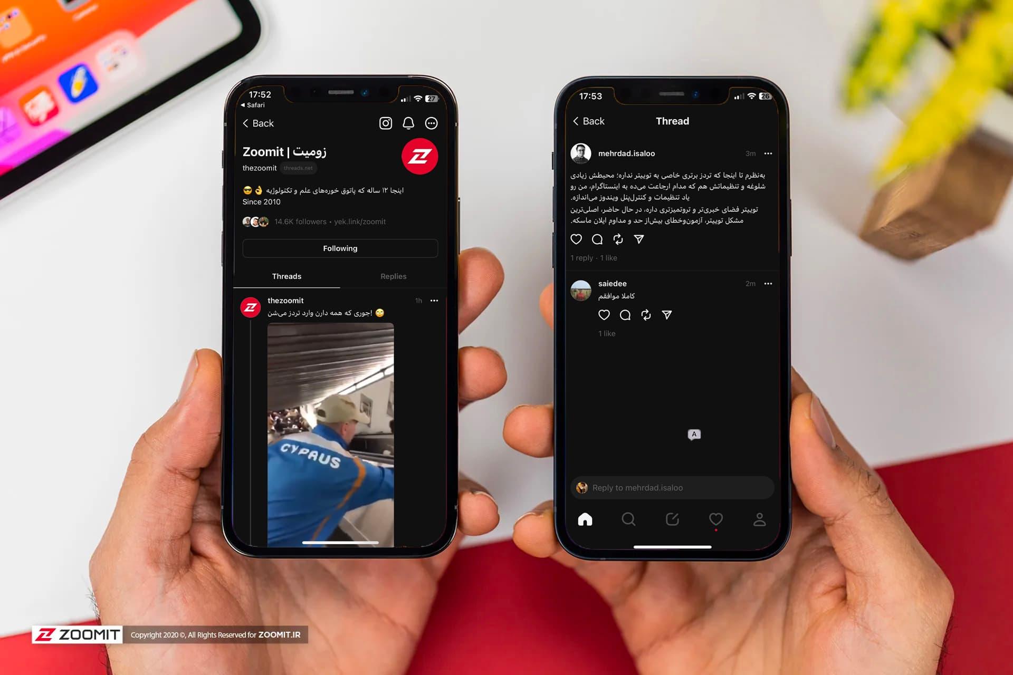1013x675 pixels.
Task: Tap the like heart on saiedee reply
Action: point(604,314)
